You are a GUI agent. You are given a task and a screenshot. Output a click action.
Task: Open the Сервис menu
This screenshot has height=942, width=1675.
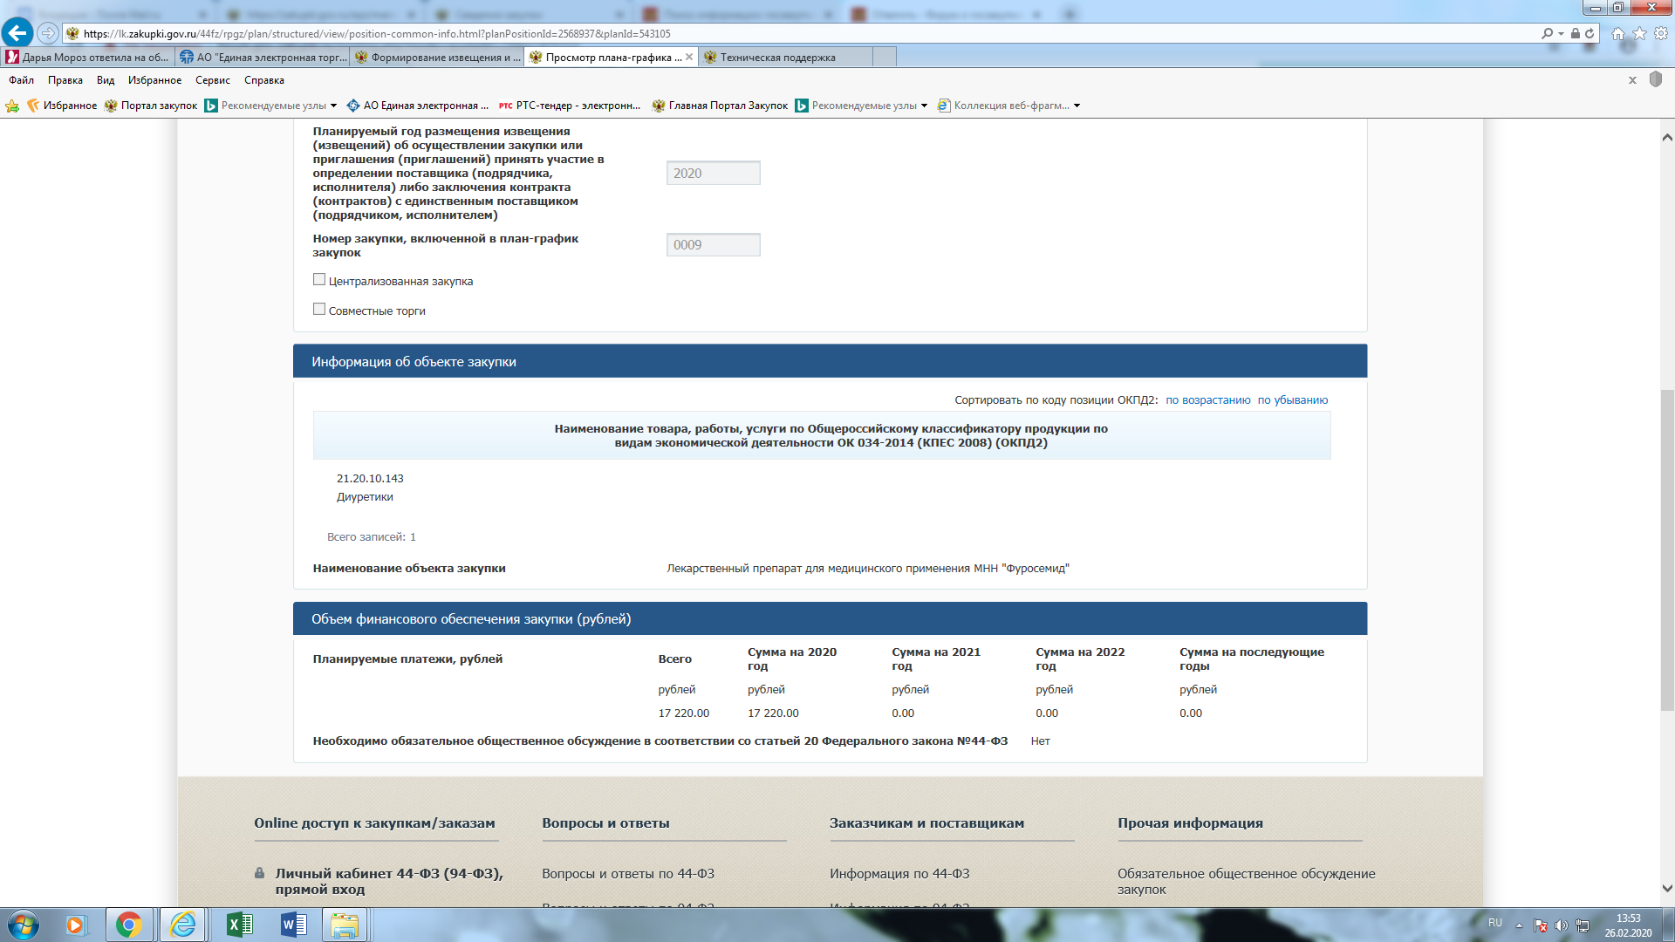212,80
